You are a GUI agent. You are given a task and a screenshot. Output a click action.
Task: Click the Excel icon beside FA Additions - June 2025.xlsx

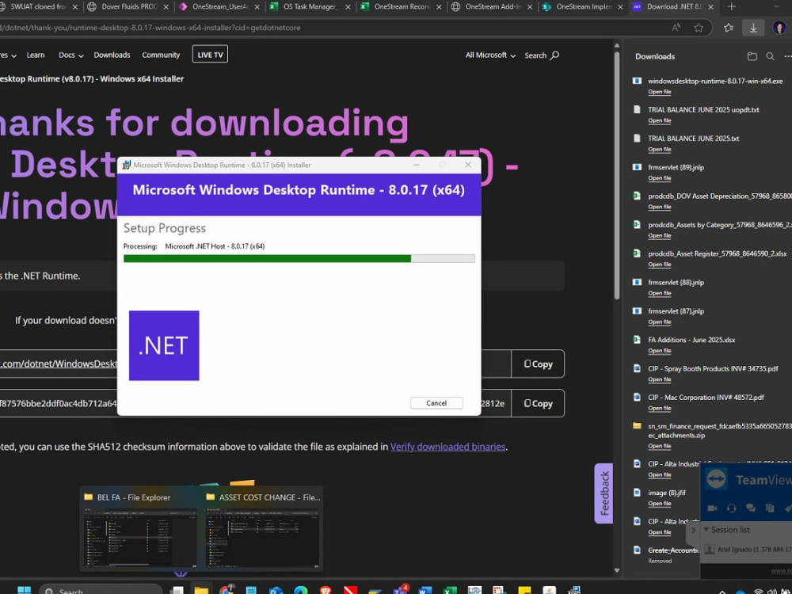[637, 340]
